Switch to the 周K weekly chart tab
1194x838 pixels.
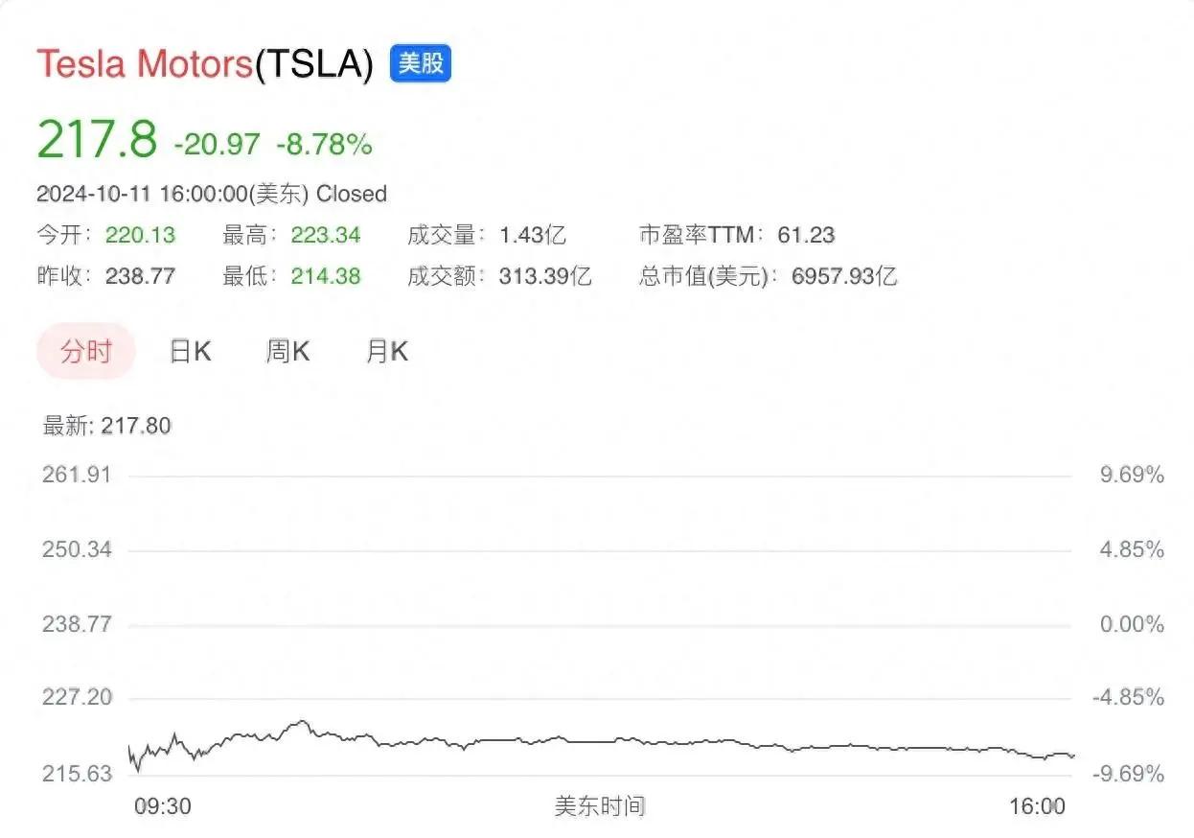287,352
